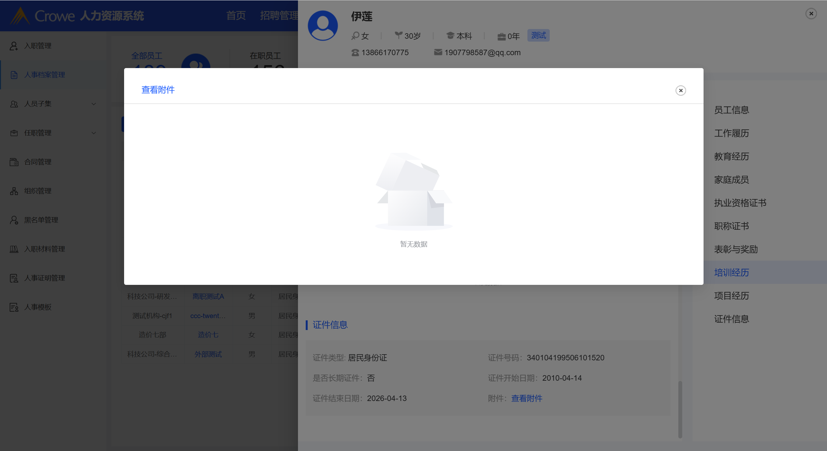Close the 查看附件 dialog
This screenshot has width=827, height=451.
click(x=681, y=91)
